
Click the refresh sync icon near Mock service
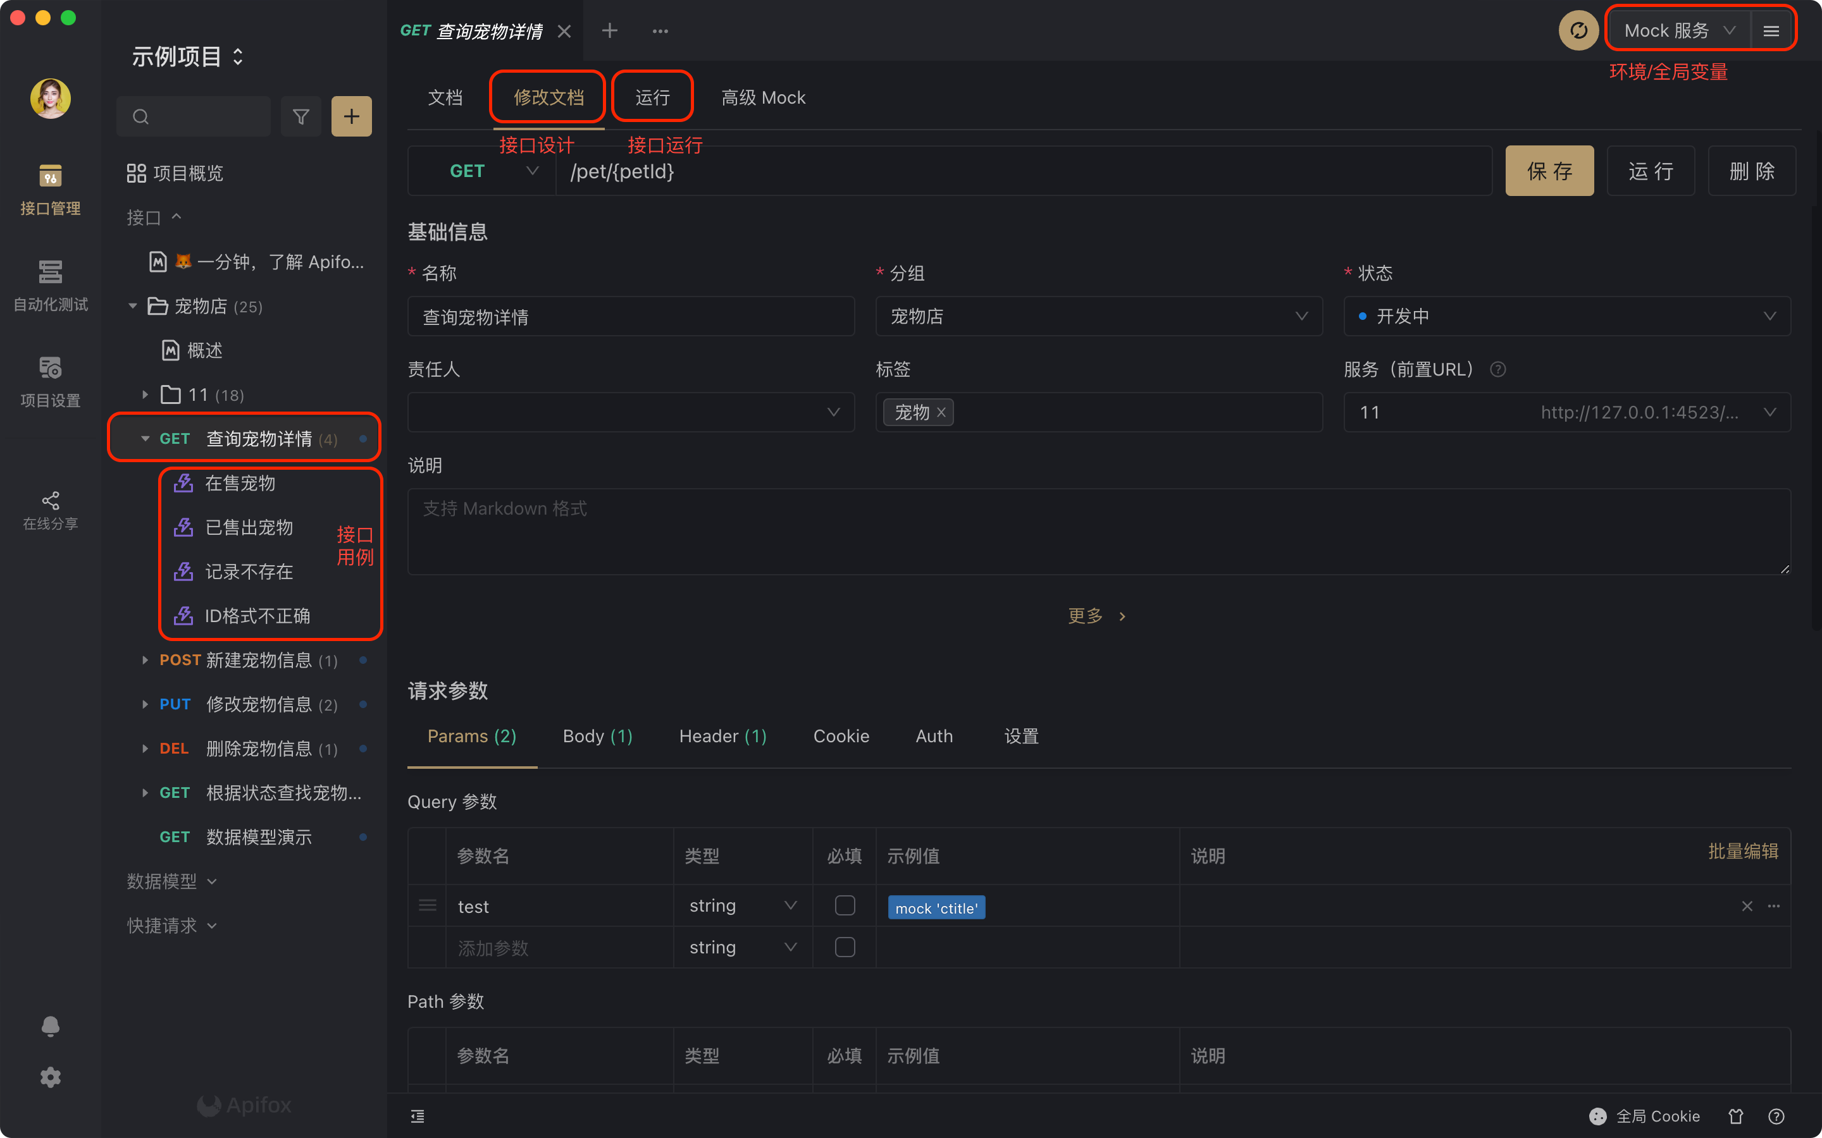(x=1578, y=31)
